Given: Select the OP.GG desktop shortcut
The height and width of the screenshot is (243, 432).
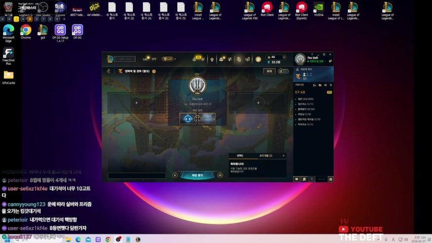Looking at the screenshot, I should tap(77, 32).
